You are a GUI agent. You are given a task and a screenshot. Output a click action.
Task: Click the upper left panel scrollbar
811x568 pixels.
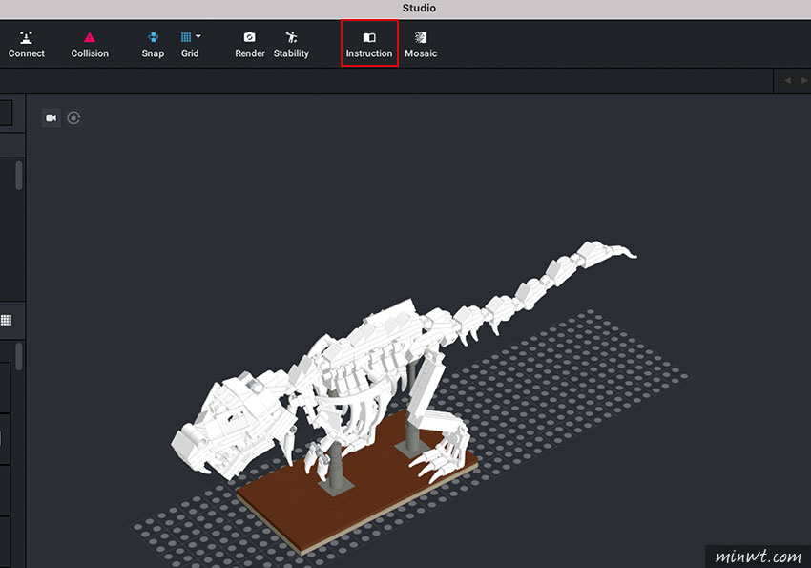(x=19, y=176)
